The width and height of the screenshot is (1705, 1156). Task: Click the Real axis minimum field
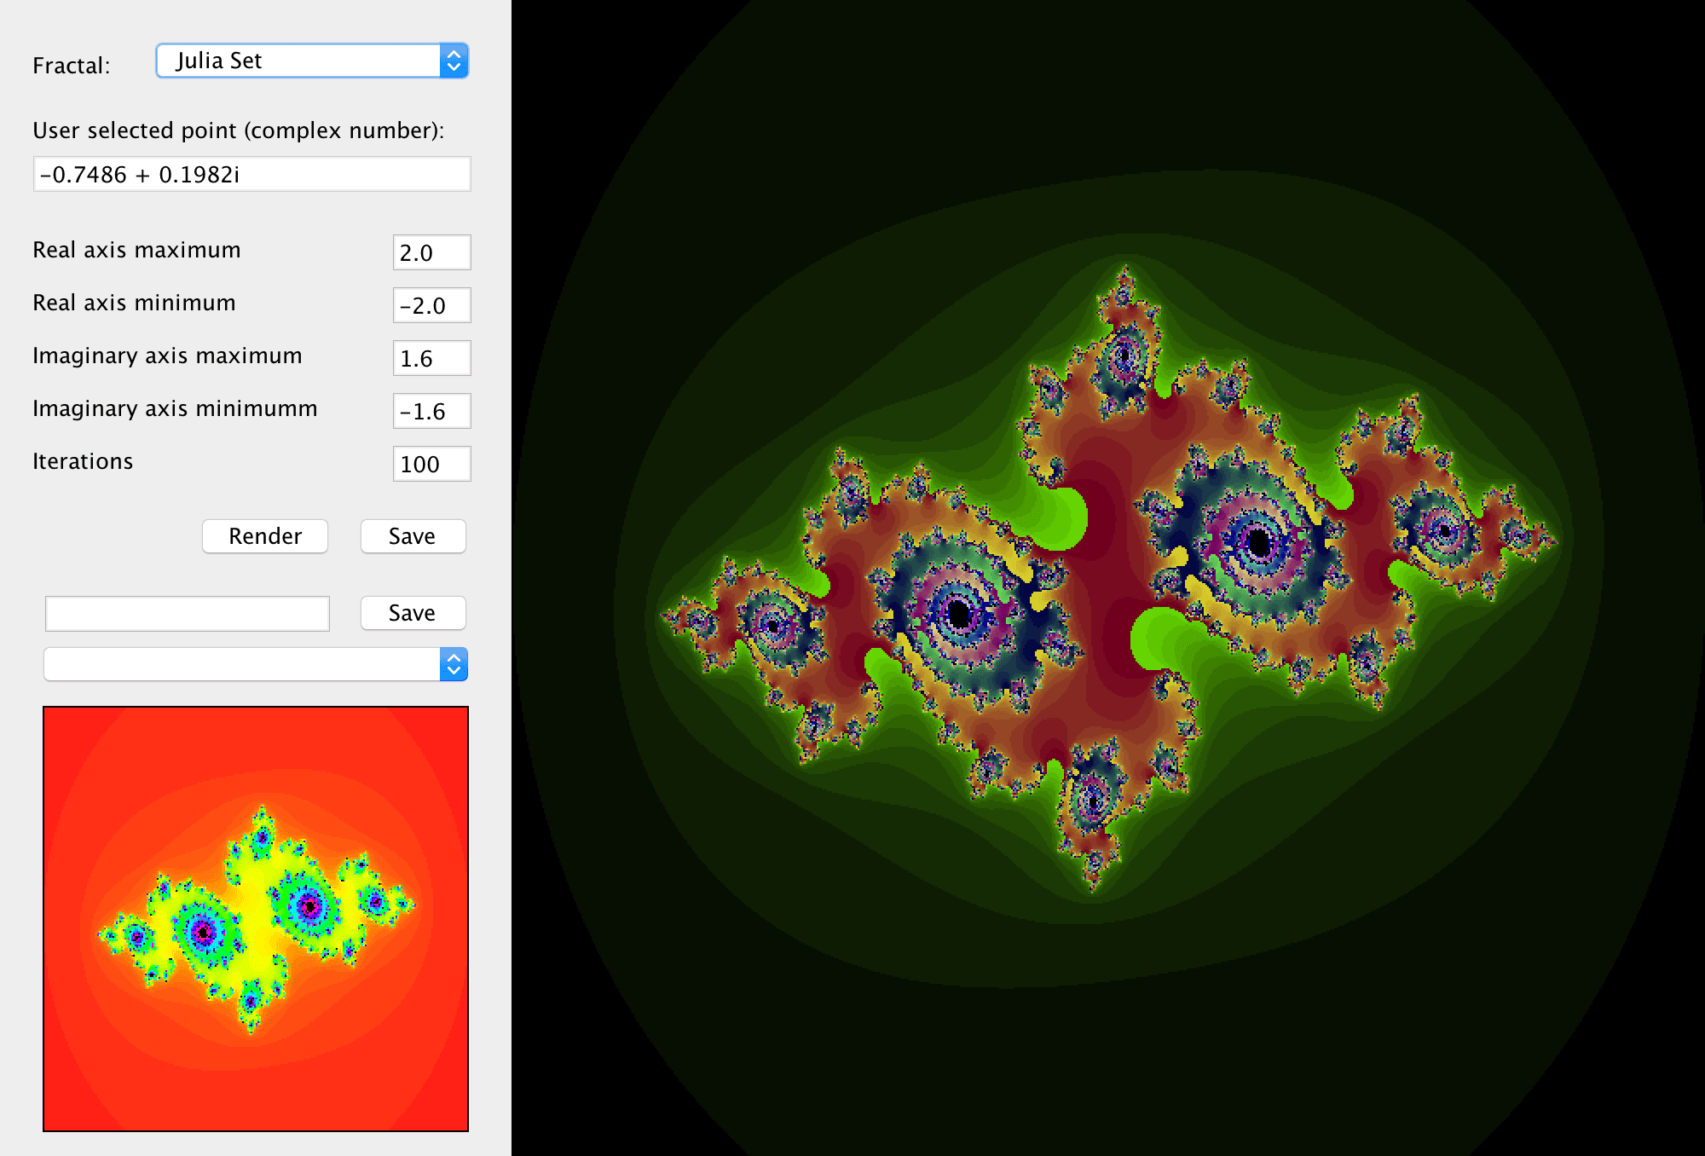431,305
